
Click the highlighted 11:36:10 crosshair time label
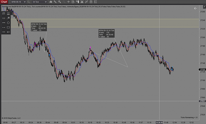tap(159, 122)
